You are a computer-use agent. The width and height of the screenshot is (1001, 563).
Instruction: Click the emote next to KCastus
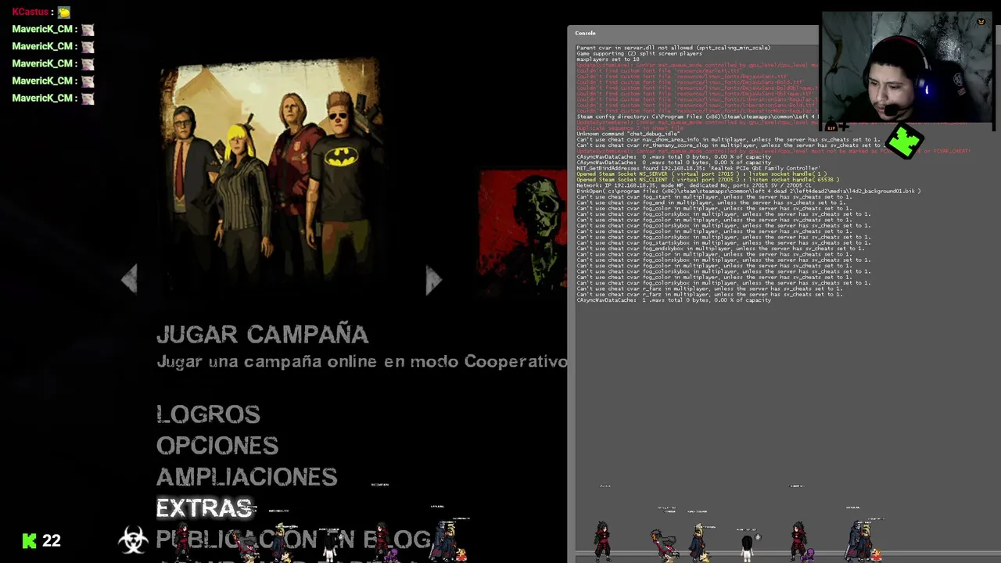coord(63,13)
